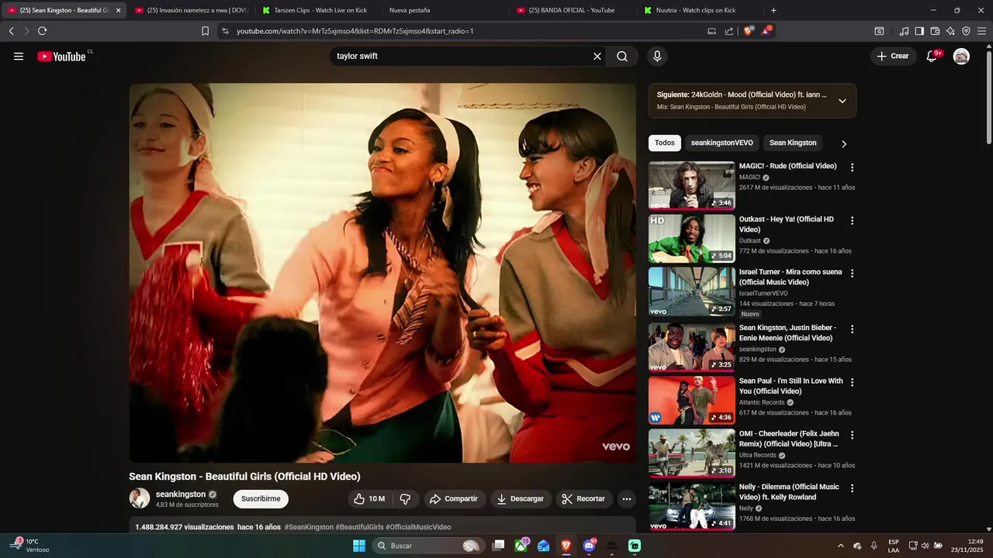993x558 pixels.
Task: Reload the page in the browser
Action: tap(42, 31)
